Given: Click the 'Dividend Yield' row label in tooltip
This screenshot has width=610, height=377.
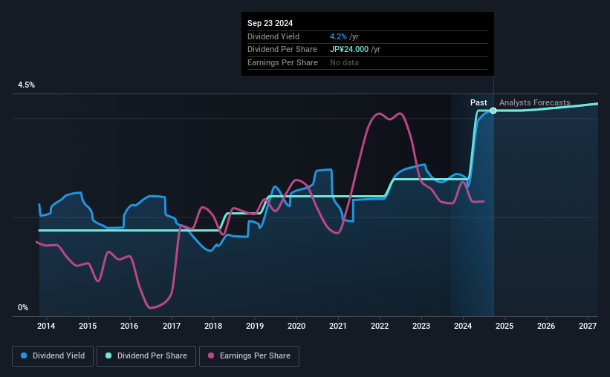Looking at the screenshot, I should 273,36.
